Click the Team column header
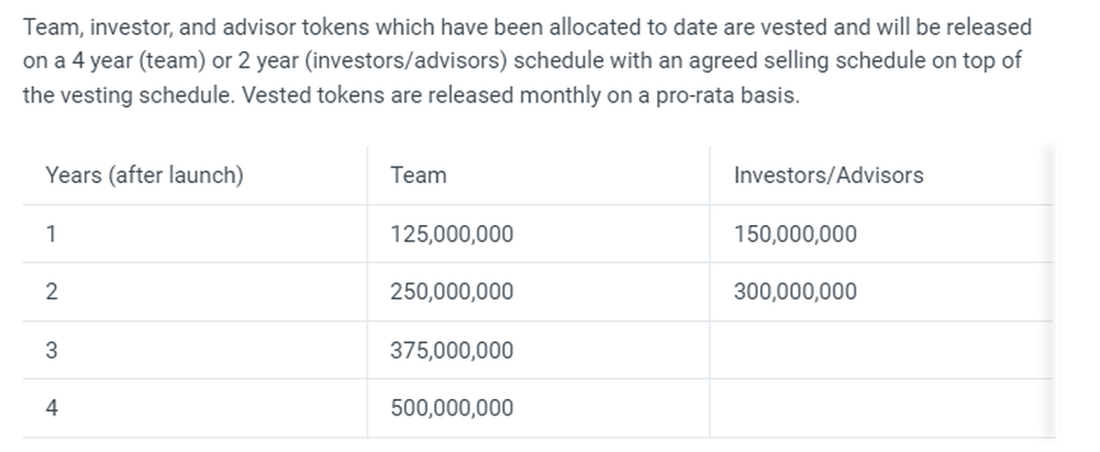The image size is (1100, 452). coord(418,175)
